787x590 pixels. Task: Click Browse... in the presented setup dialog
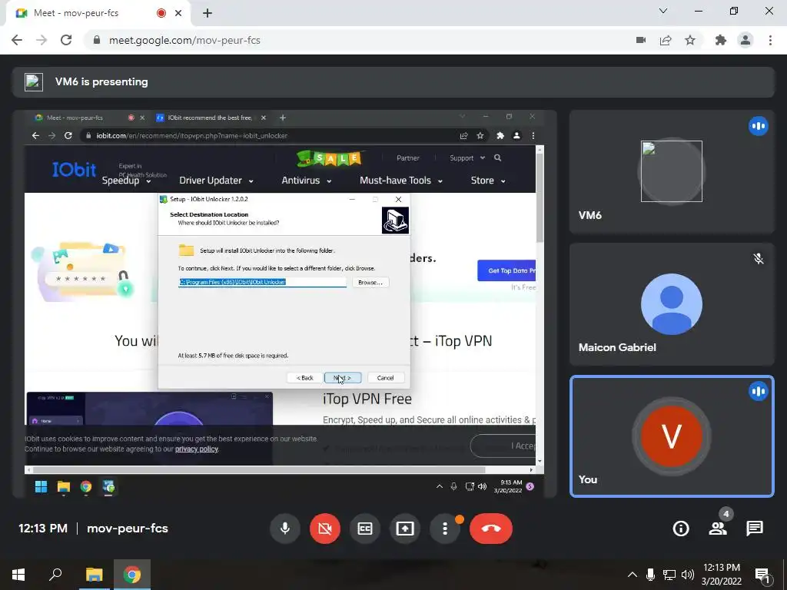[x=370, y=283]
